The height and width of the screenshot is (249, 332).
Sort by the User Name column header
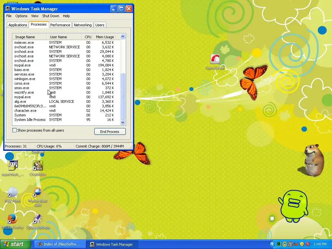pyautogui.click(x=64, y=37)
